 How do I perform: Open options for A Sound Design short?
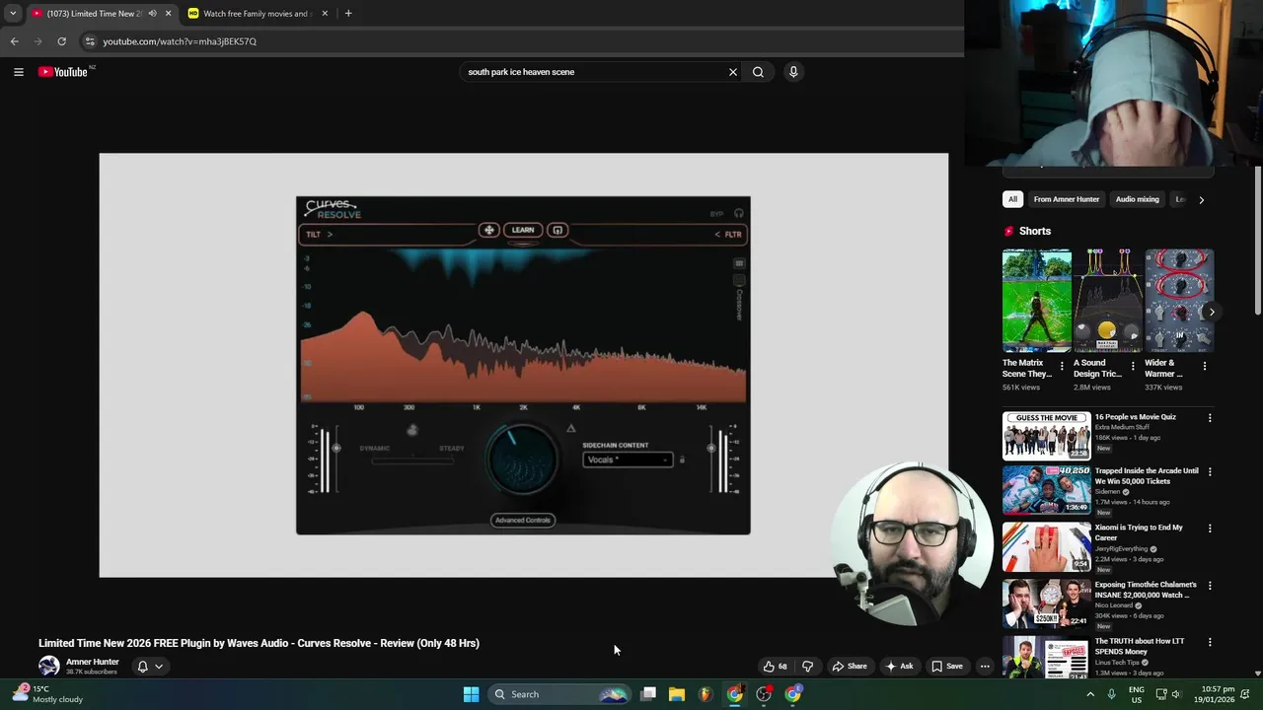coord(1133,366)
